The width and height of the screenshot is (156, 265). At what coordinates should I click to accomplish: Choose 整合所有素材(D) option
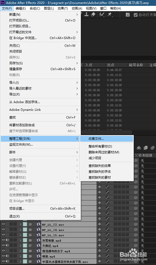107,146
